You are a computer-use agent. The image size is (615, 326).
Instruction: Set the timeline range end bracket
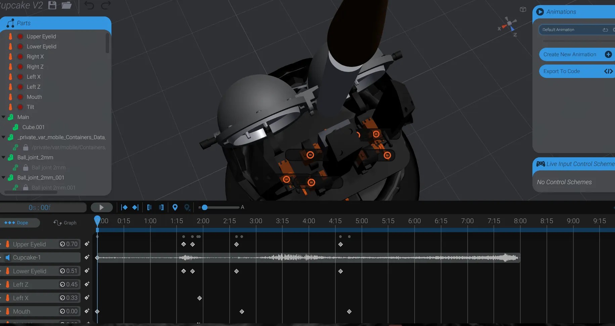pos(161,207)
